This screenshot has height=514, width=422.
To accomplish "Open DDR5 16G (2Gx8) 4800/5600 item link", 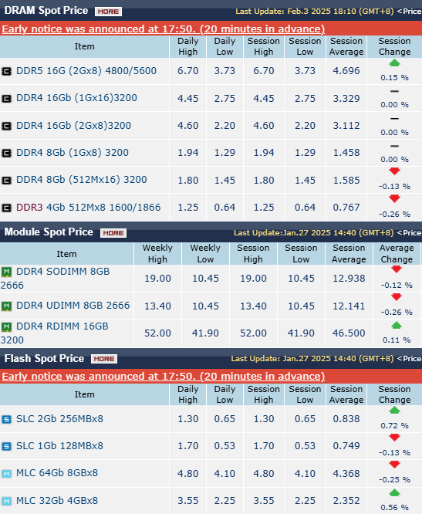I will click(x=86, y=71).
